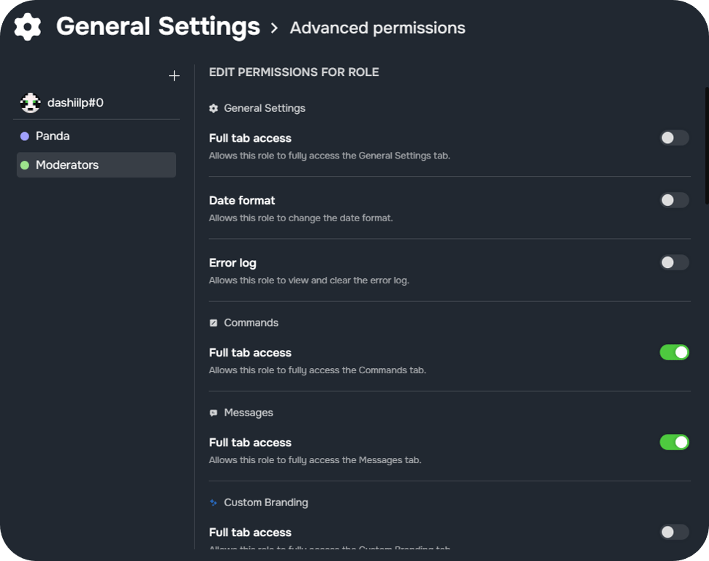Click the plus icon to add role
This screenshot has height=561, width=709.
coord(174,75)
